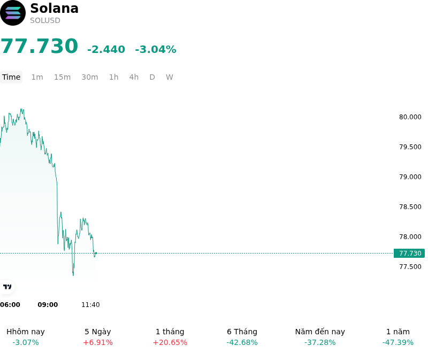Choose the 1h interval
The width and height of the screenshot is (428, 353).
click(114, 77)
